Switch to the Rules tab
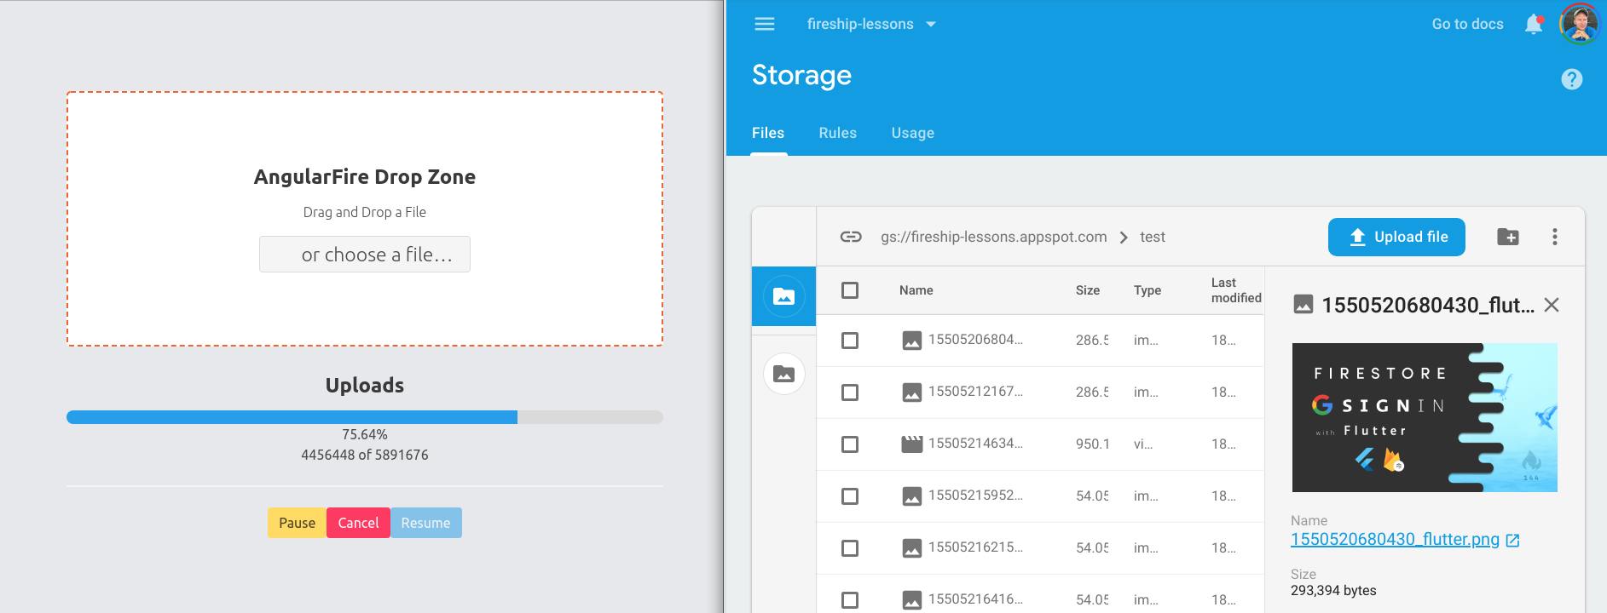 837,133
